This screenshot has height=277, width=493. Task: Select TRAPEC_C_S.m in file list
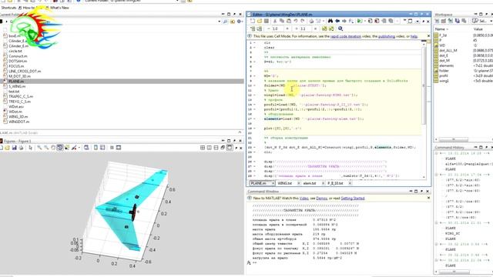click(x=21, y=96)
